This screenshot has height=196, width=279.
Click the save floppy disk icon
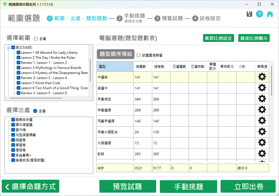pyautogui.click(x=249, y=14)
